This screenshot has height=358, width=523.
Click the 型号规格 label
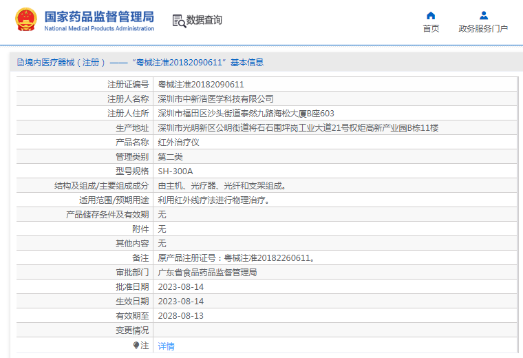[x=132, y=171]
